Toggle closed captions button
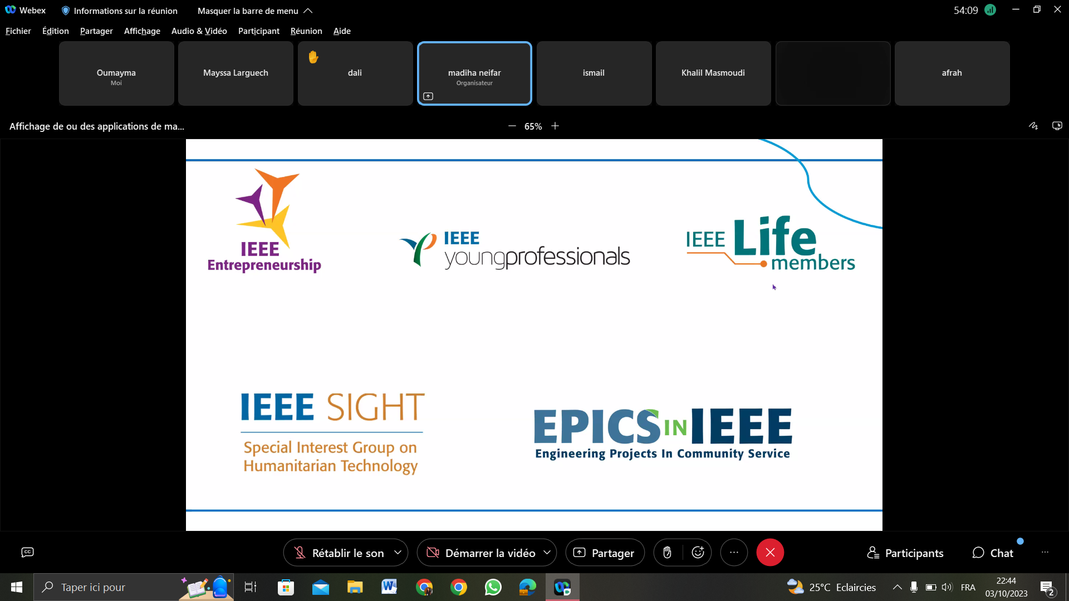This screenshot has width=1069, height=601. click(27, 552)
